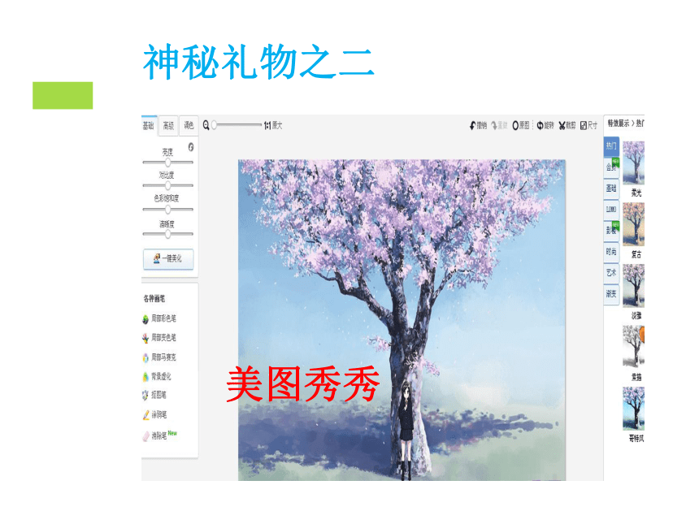Select the 局部彩色笔 brush

159,318
